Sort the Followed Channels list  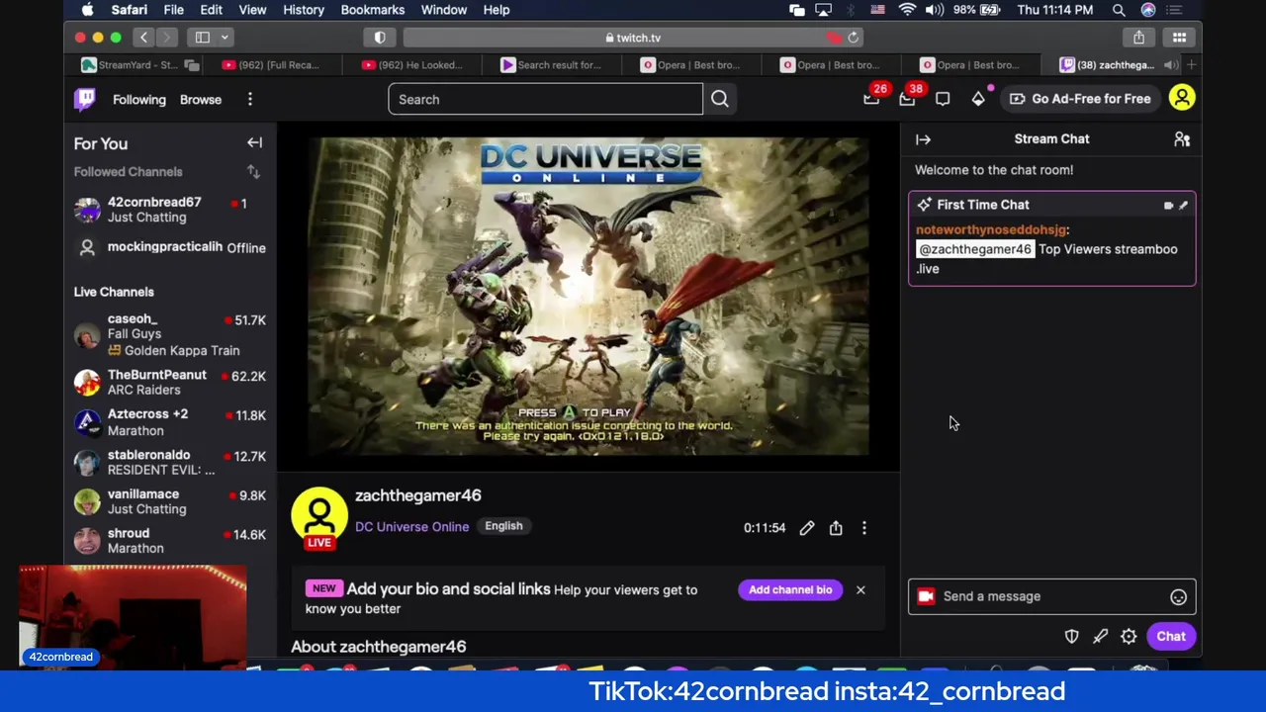point(253,172)
